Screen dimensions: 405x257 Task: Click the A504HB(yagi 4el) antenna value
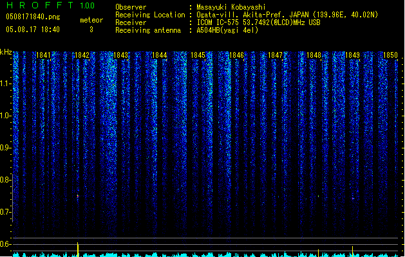pyautogui.click(x=227, y=30)
